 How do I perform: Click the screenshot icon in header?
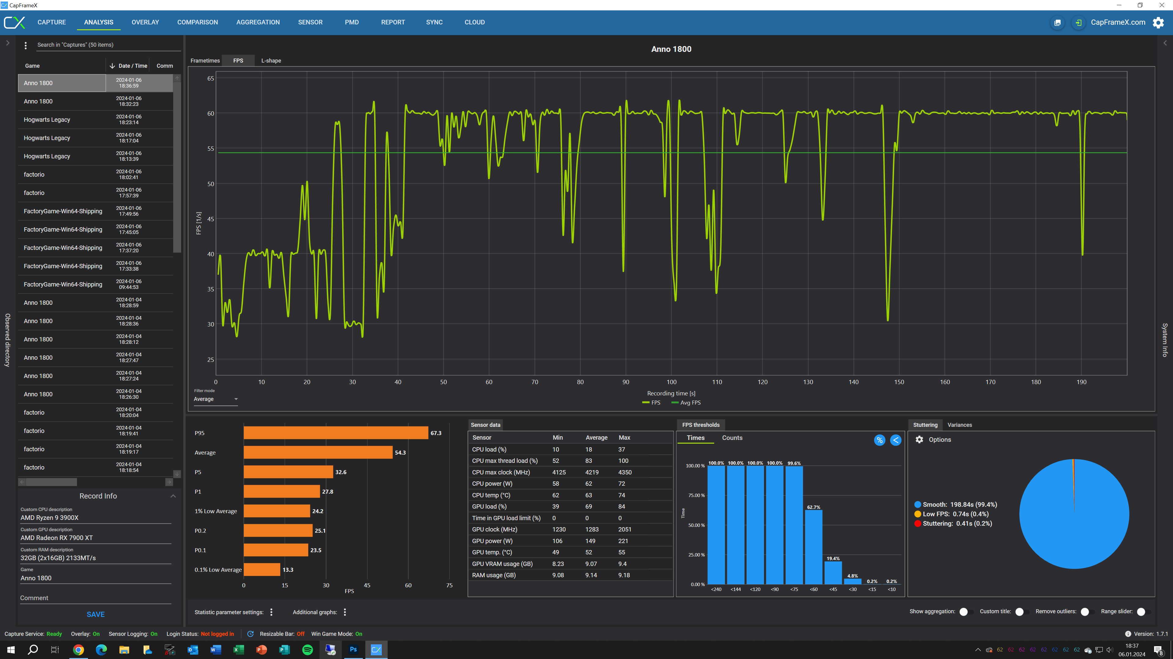1057,22
